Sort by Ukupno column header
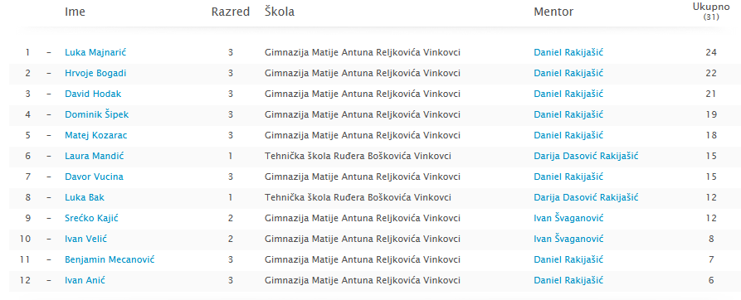This screenshot has width=741, height=300. 711,12
